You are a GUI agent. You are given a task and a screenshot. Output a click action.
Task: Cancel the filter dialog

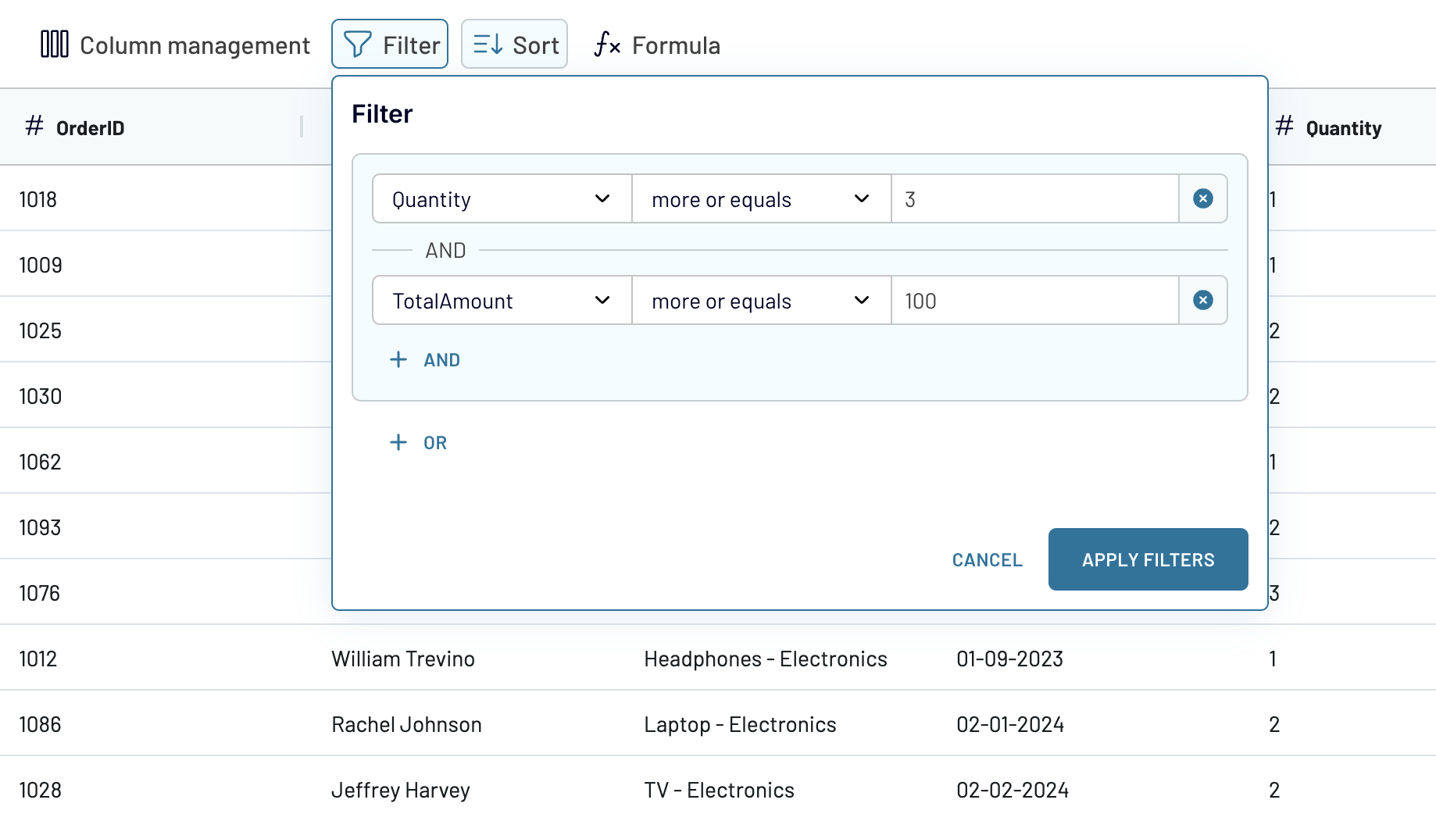(987, 560)
